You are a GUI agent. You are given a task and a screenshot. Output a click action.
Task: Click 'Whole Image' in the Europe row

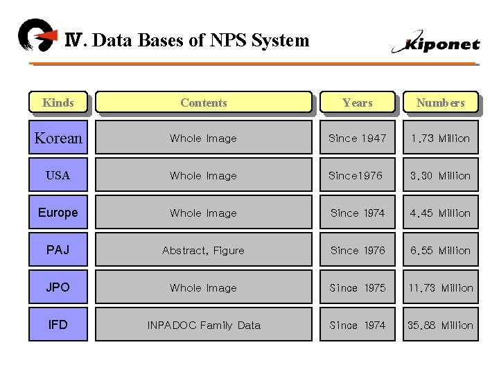(x=204, y=212)
